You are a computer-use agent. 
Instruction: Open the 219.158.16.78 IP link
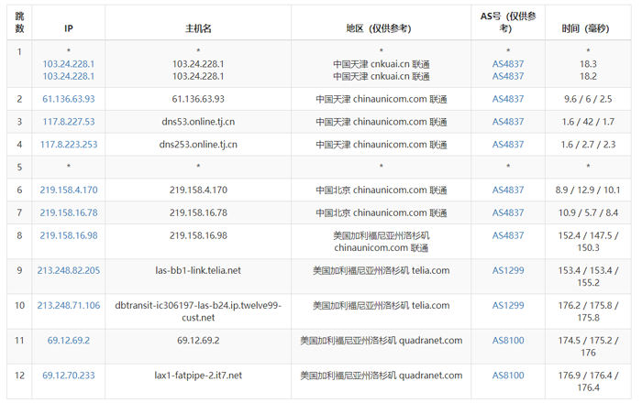tap(69, 212)
